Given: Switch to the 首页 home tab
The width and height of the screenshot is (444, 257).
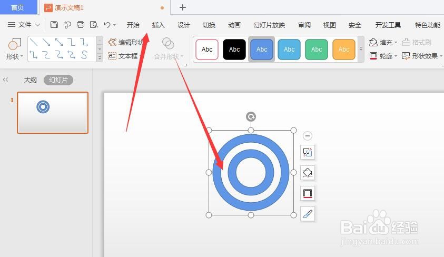Looking at the screenshot, I should pos(17,7).
